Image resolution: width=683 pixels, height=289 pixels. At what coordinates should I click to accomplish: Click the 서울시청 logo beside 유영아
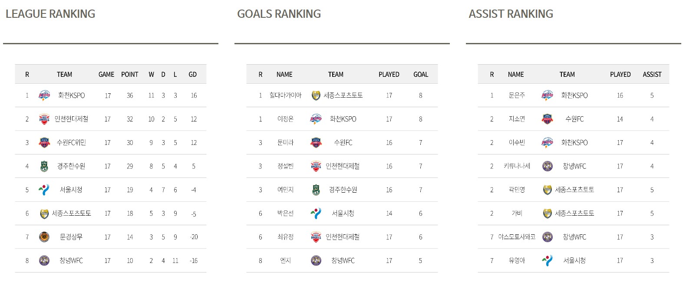coord(548,260)
